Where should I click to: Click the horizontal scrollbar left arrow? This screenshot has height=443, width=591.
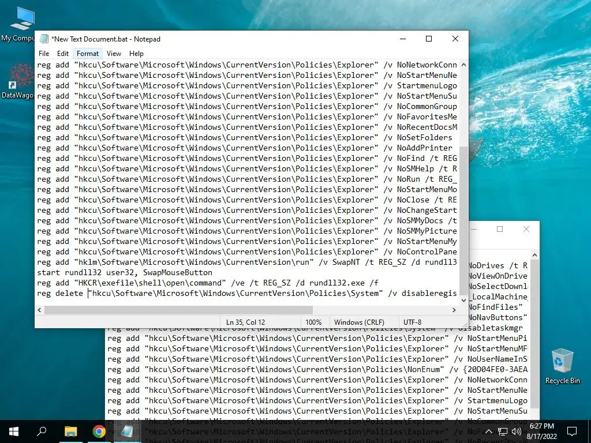[x=40, y=310]
